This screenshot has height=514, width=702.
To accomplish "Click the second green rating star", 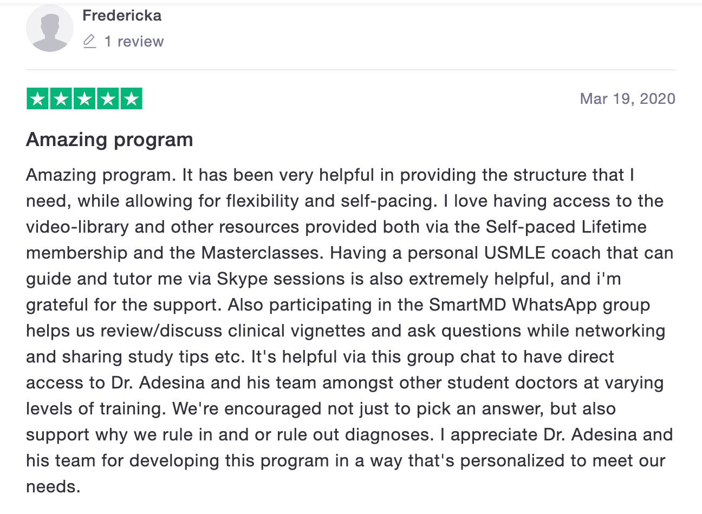I will 61,99.
